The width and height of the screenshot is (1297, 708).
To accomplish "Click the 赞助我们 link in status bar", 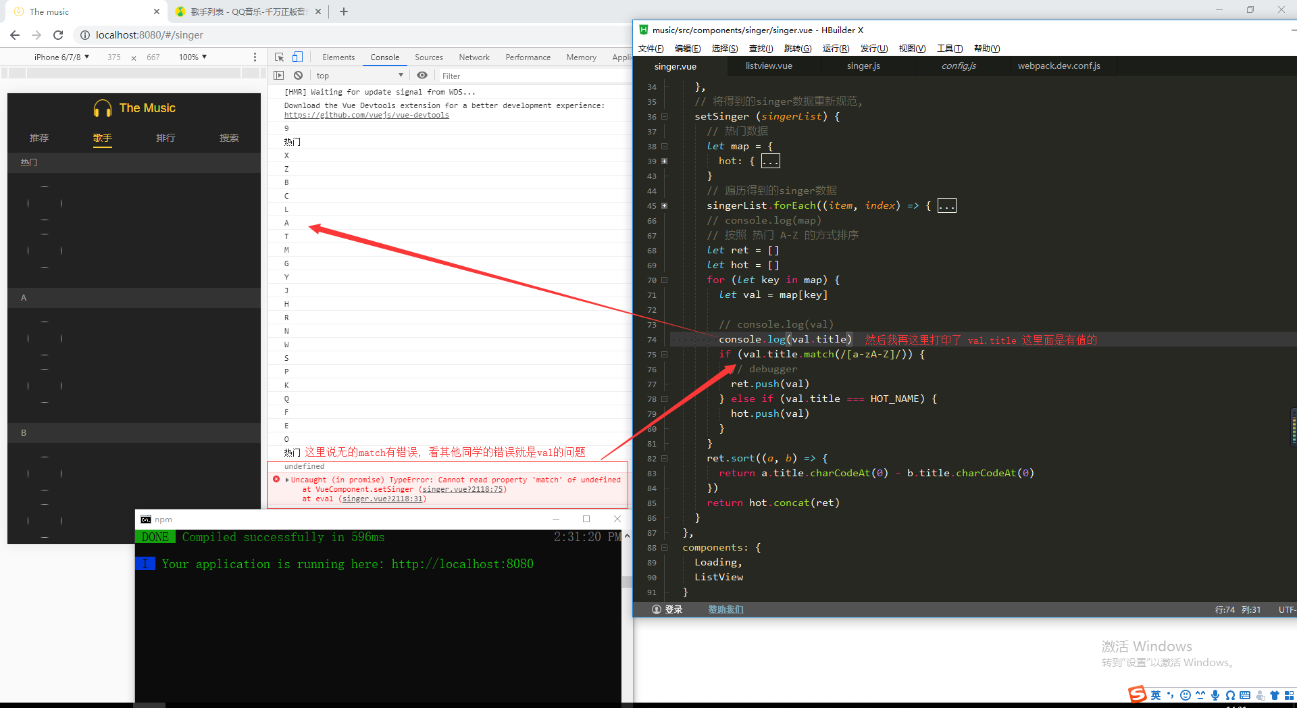I will pyautogui.click(x=726, y=609).
